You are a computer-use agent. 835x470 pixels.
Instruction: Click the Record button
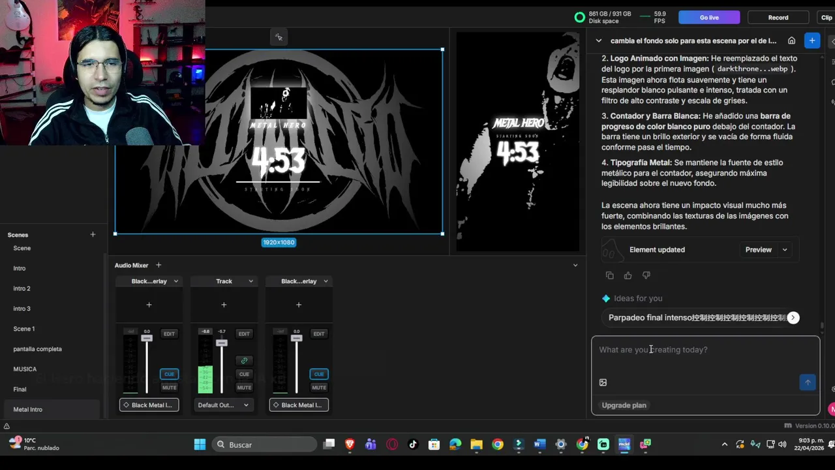click(x=778, y=18)
